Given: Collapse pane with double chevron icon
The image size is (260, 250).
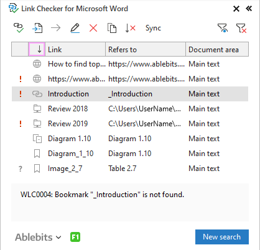Looking at the screenshot, I should (x=249, y=9).
